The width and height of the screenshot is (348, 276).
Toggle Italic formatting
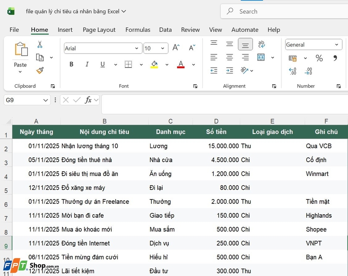click(87, 64)
